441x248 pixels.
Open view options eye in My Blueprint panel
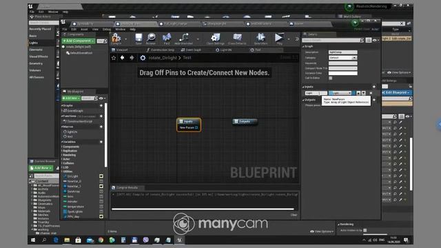coord(102,99)
